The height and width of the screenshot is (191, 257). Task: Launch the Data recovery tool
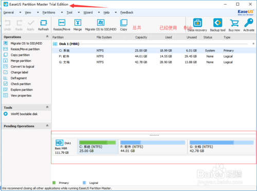point(197,23)
